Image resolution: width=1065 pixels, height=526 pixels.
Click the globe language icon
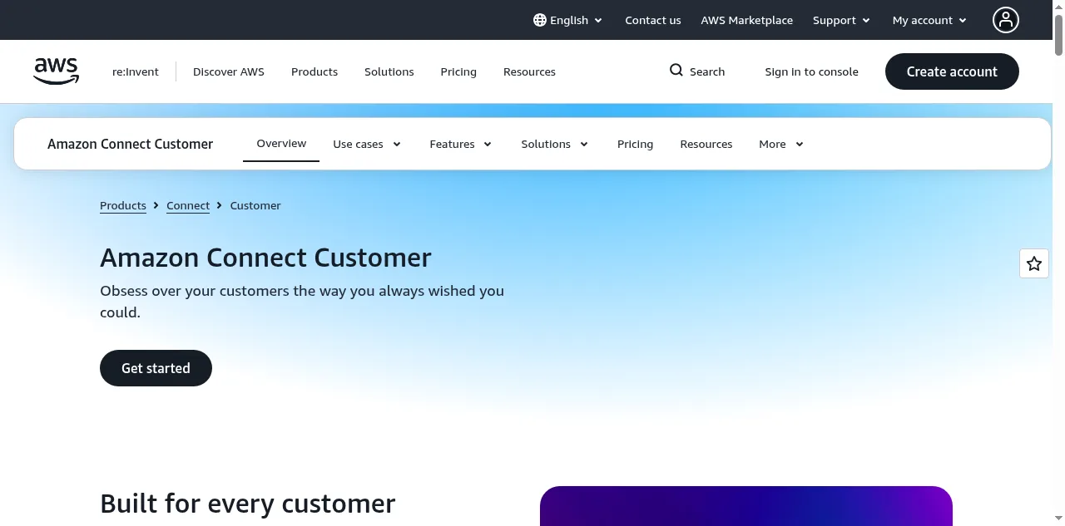pyautogui.click(x=540, y=20)
